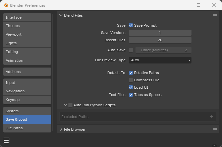
Task: Click the File Preview Type label
Action: point(110,60)
